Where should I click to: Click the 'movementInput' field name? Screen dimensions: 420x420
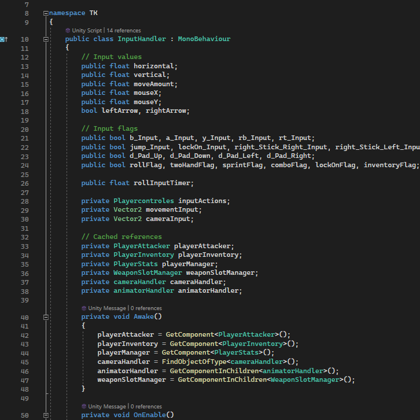[172, 209]
